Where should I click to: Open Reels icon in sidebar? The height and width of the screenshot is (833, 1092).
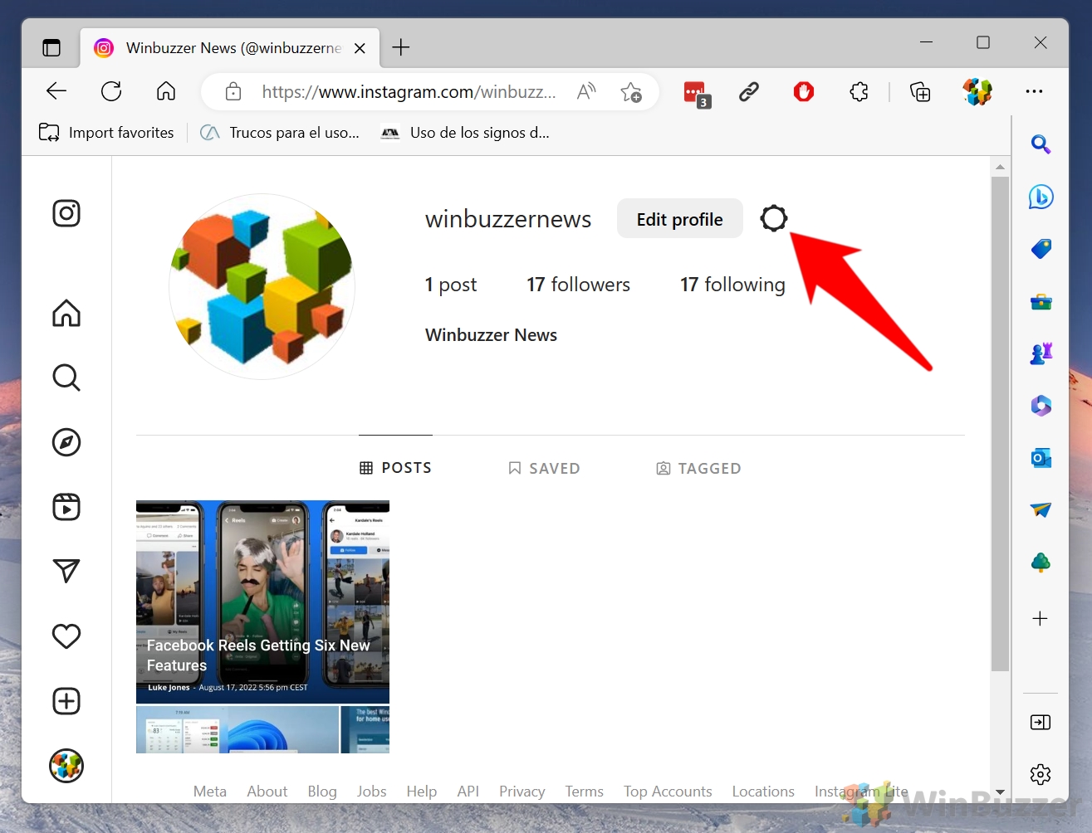pyautogui.click(x=66, y=506)
